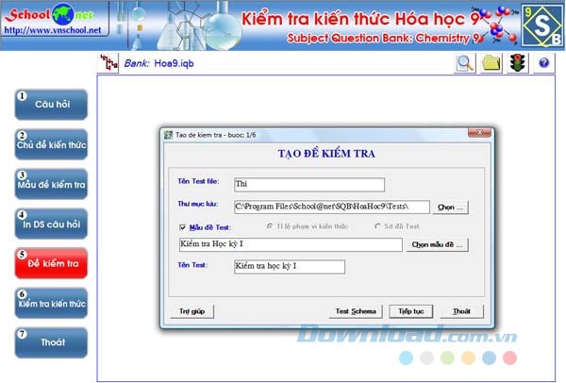
Task: Open the Câu hỏi section
Action: 51,105
